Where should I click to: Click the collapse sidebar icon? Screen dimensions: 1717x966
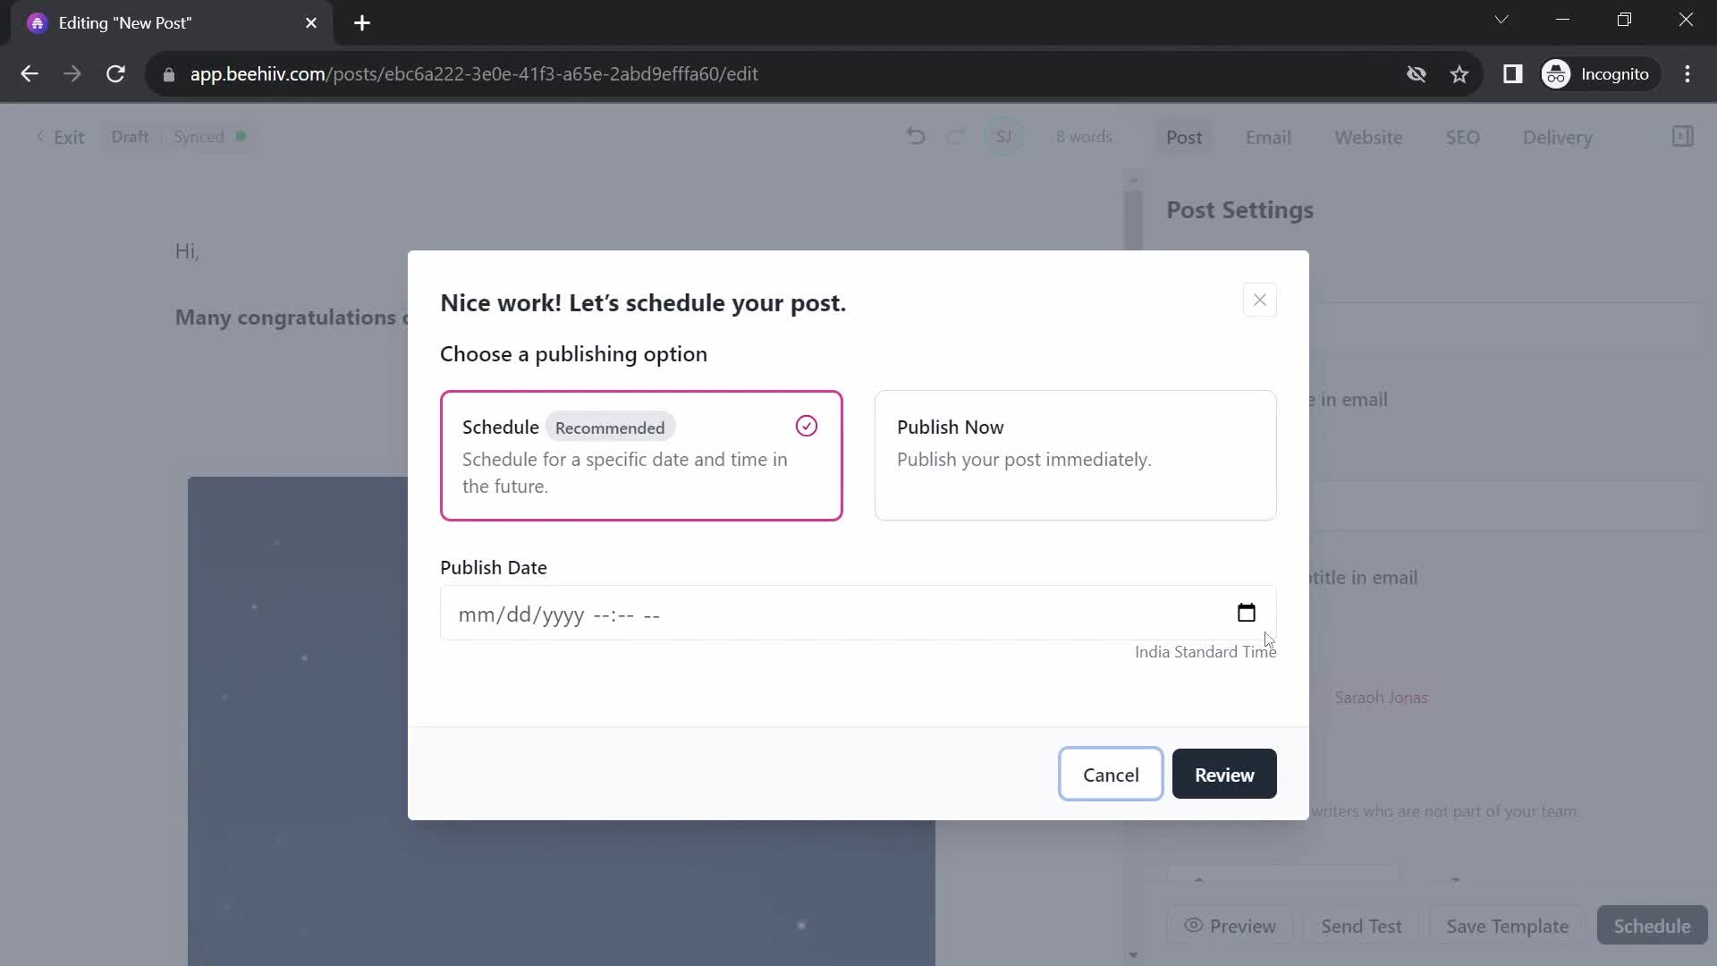pyautogui.click(x=1688, y=137)
